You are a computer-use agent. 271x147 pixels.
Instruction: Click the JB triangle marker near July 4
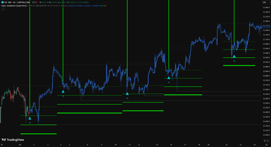[x=63, y=91]
